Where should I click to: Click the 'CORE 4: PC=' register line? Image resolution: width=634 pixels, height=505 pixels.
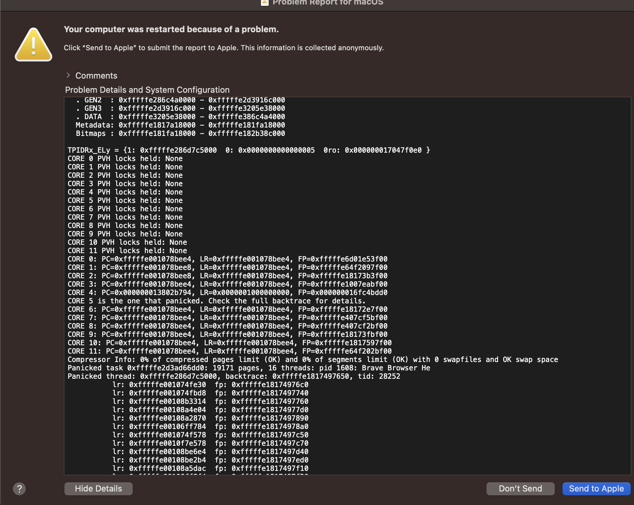(227, 292)
